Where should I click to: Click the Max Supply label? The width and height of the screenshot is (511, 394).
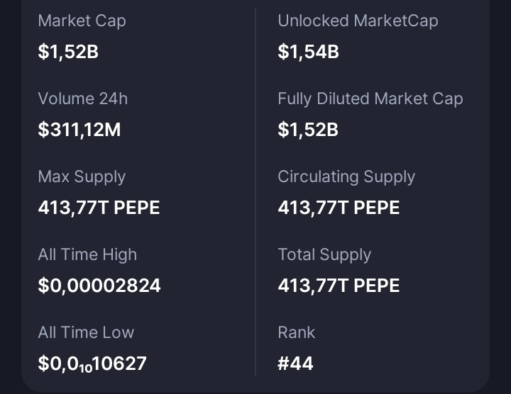tap(82, 176)
